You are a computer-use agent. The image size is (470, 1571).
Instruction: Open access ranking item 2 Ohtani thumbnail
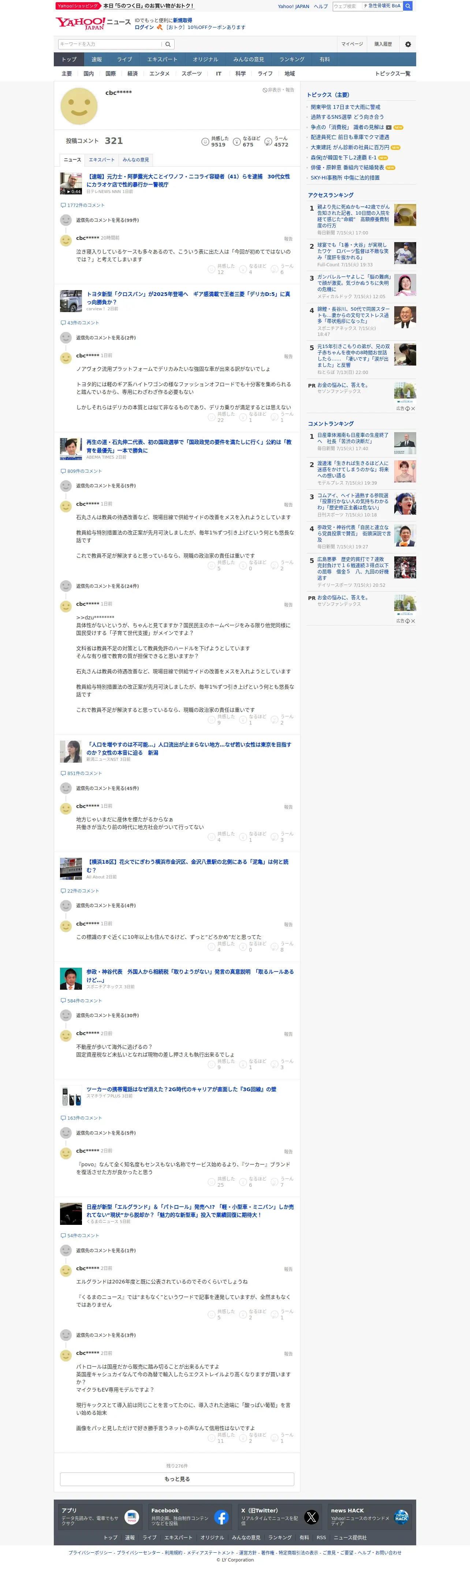405,253
